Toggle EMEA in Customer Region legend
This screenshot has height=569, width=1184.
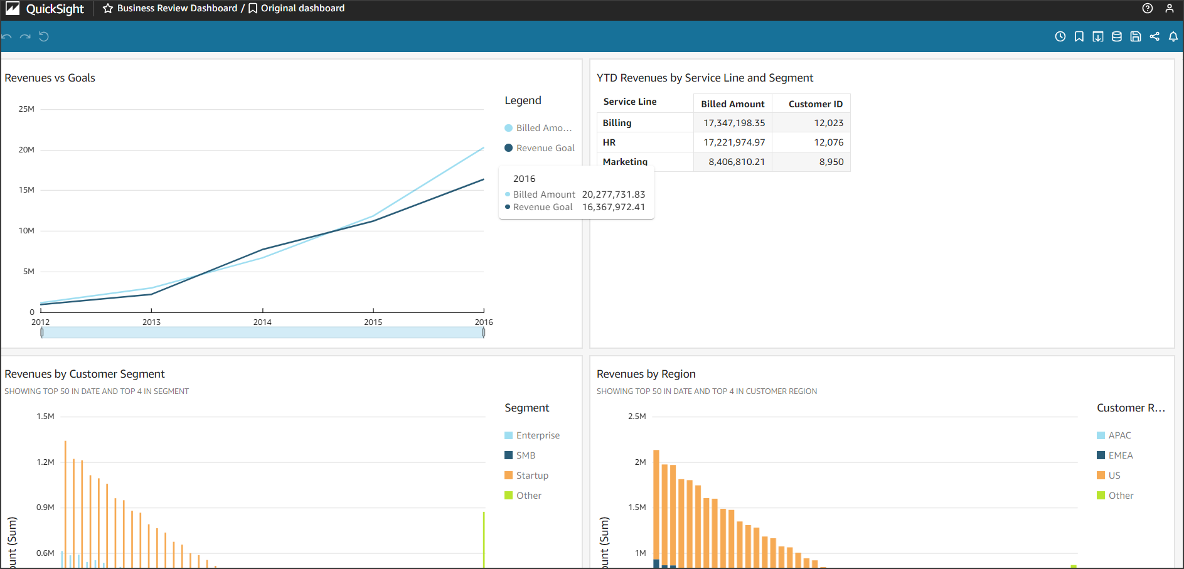[1115, 455]
